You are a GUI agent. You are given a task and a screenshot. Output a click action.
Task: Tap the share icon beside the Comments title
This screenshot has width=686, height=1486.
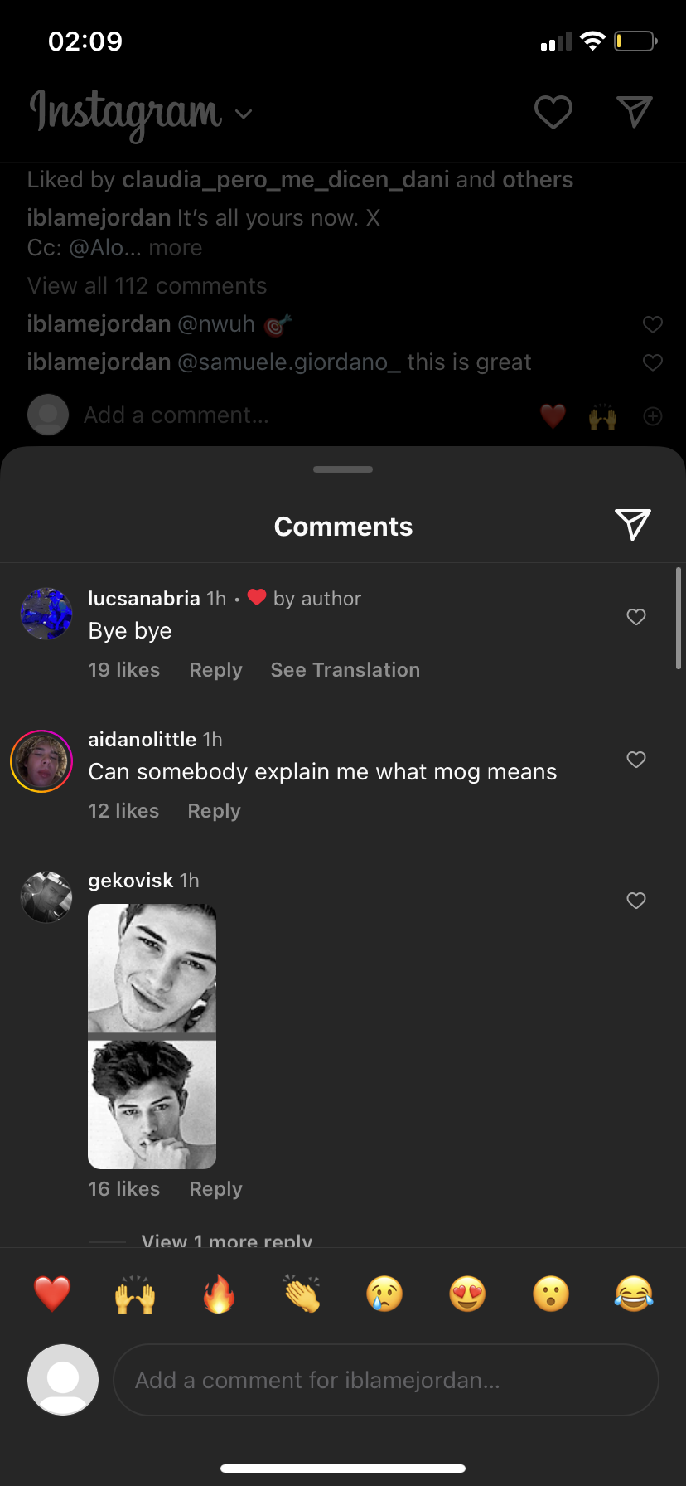tap(633, 525)
